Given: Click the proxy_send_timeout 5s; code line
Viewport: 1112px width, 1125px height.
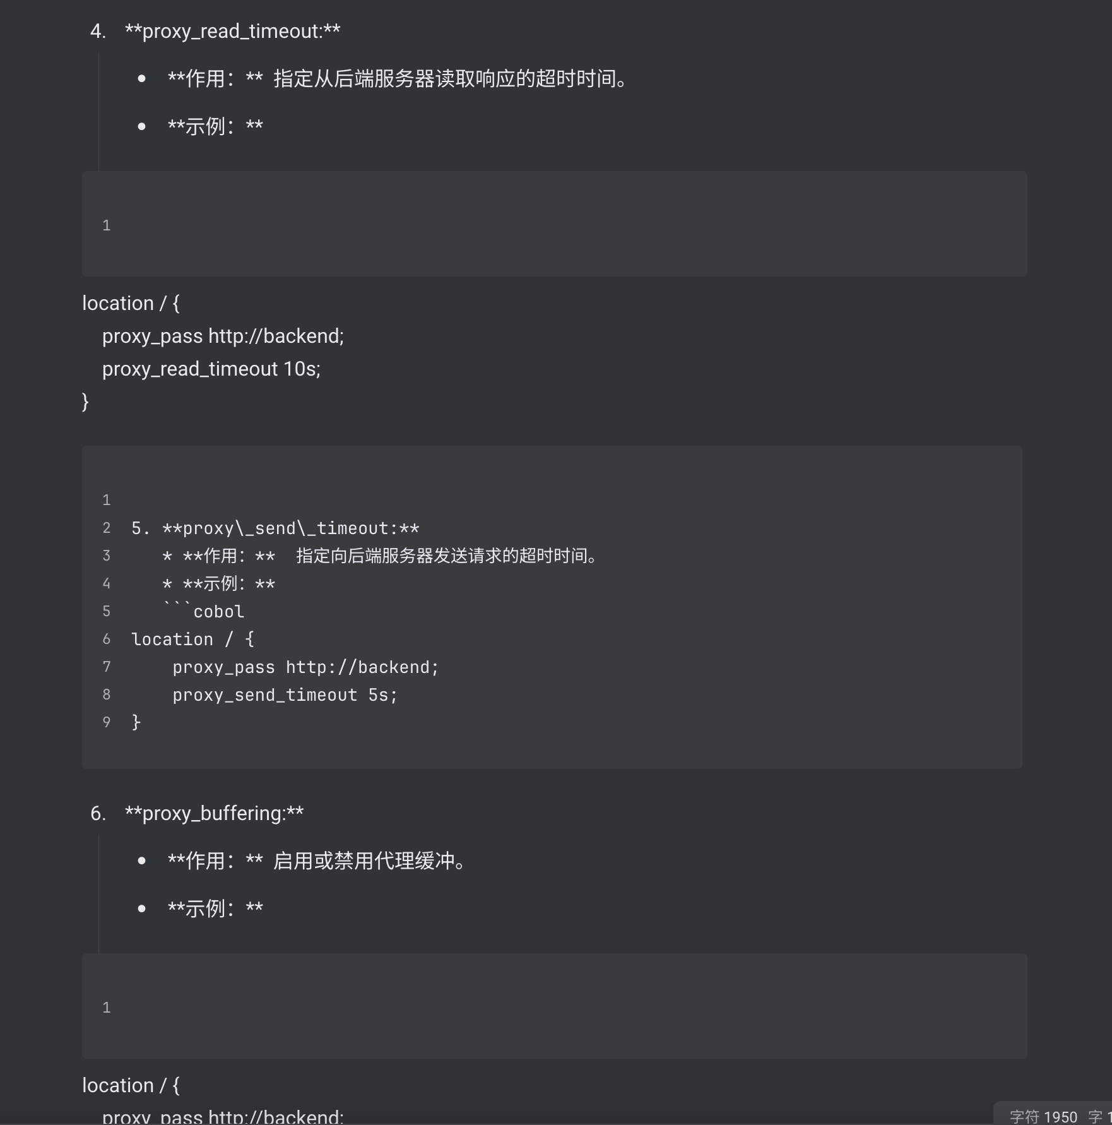Looking at the screenshot, I should 285,694.
